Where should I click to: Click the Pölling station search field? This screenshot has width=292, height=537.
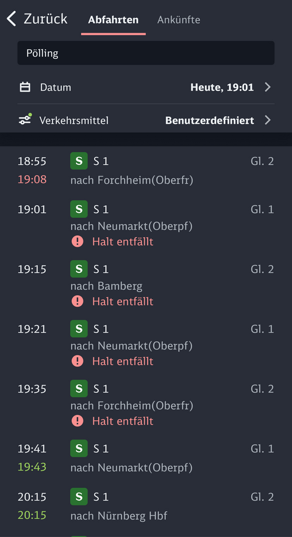pos(146,53)
